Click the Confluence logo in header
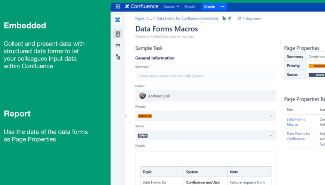 142,6
